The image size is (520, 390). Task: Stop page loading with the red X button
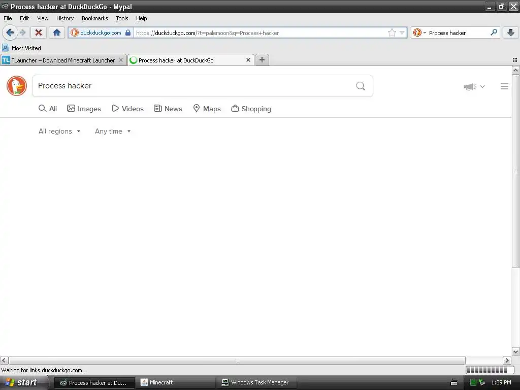(x=39, y=32)
